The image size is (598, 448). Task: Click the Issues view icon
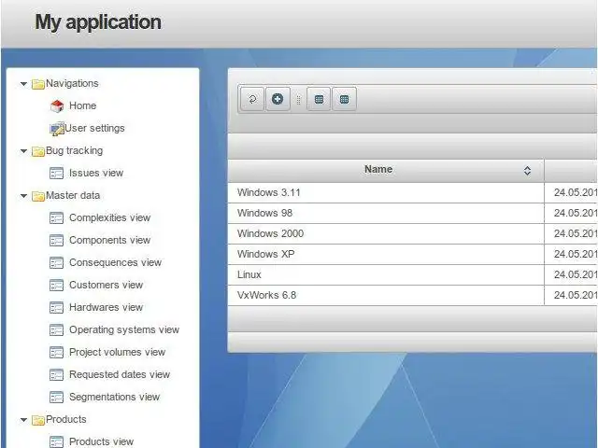click(x=56, y=174)
